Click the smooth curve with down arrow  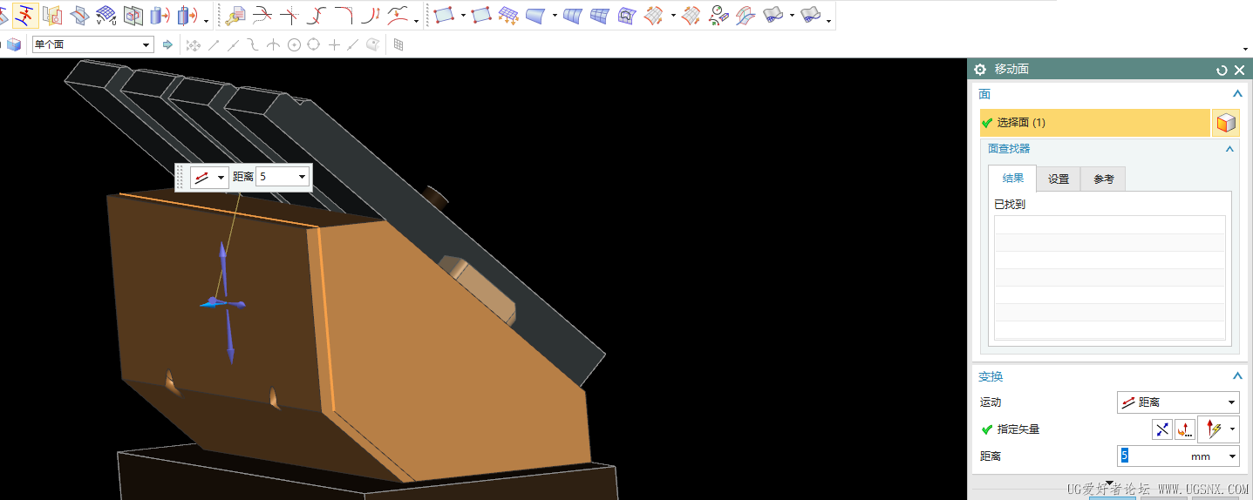tap(398, 15)
